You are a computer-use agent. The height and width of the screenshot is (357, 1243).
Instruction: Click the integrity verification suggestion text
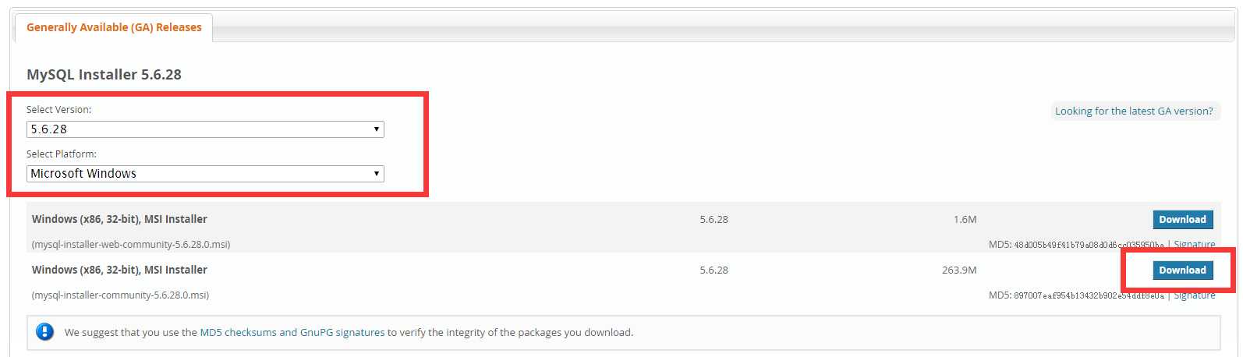pyautogui.click(x=349, y=332)
